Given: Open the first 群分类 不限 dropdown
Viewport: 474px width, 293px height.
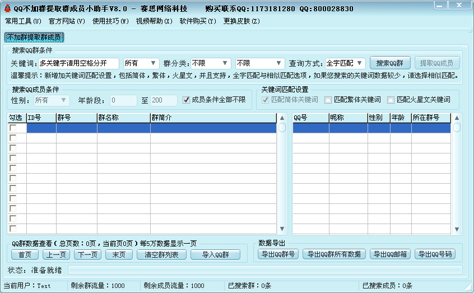Looking at the screenshot, I should [211, 63].
